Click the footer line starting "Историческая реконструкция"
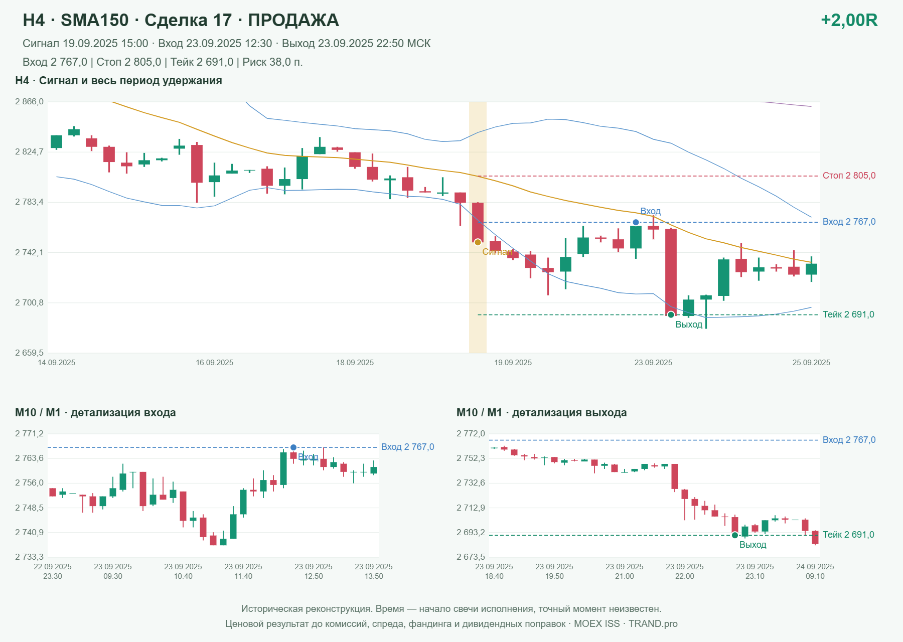Image resolution: width=903 pixels, height=642 pixels. [452, 609]
